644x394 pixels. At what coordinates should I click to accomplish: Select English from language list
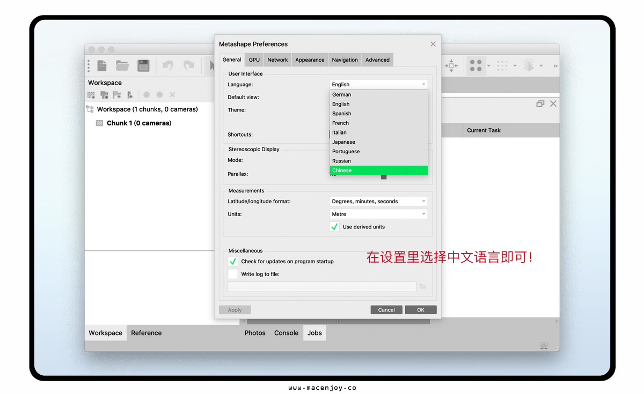pos(378,104)
